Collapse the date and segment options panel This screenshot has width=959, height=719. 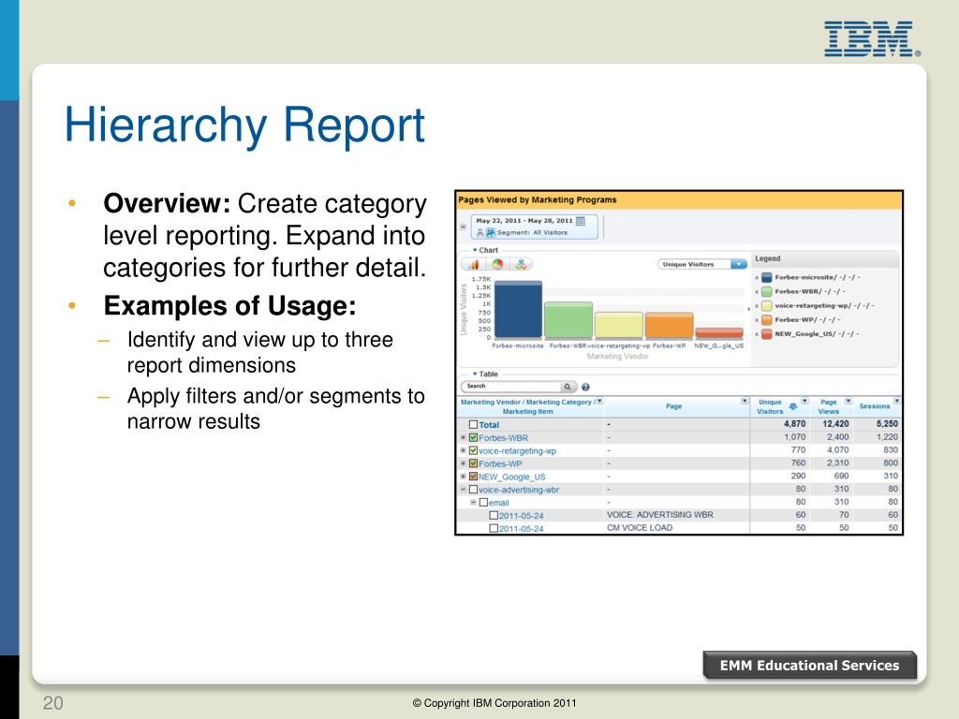tap(463, 227)
